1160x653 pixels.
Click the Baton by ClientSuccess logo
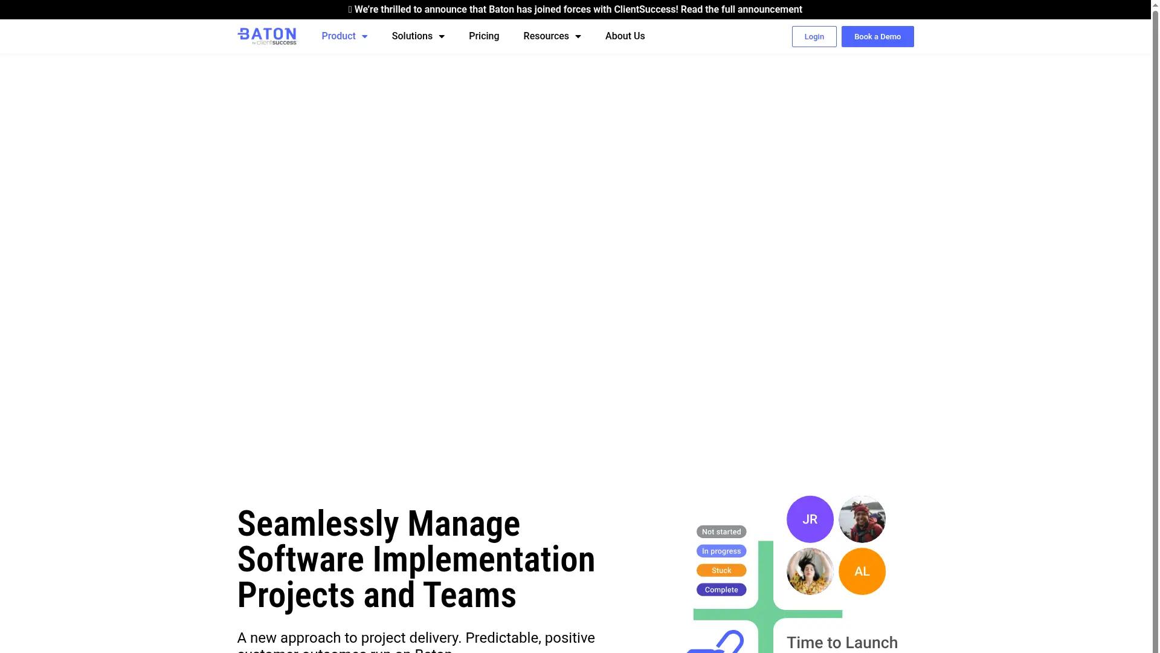pyautogui.click(x=266, y=36)
